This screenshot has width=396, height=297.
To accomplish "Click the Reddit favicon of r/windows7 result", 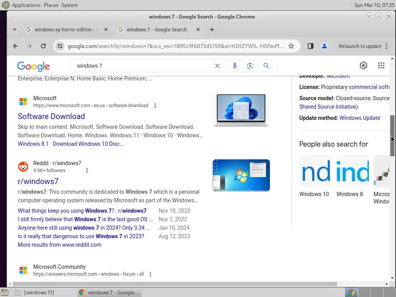I will point(23,167).
